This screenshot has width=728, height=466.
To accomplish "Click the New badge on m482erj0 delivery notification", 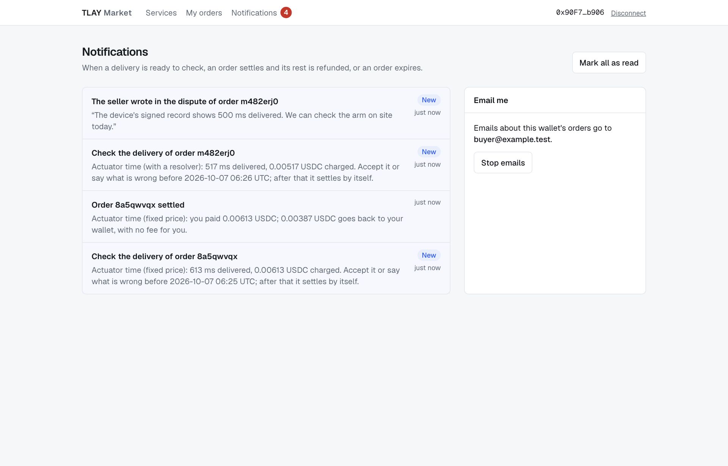I will pyautogui.click(x=429, y=152).
